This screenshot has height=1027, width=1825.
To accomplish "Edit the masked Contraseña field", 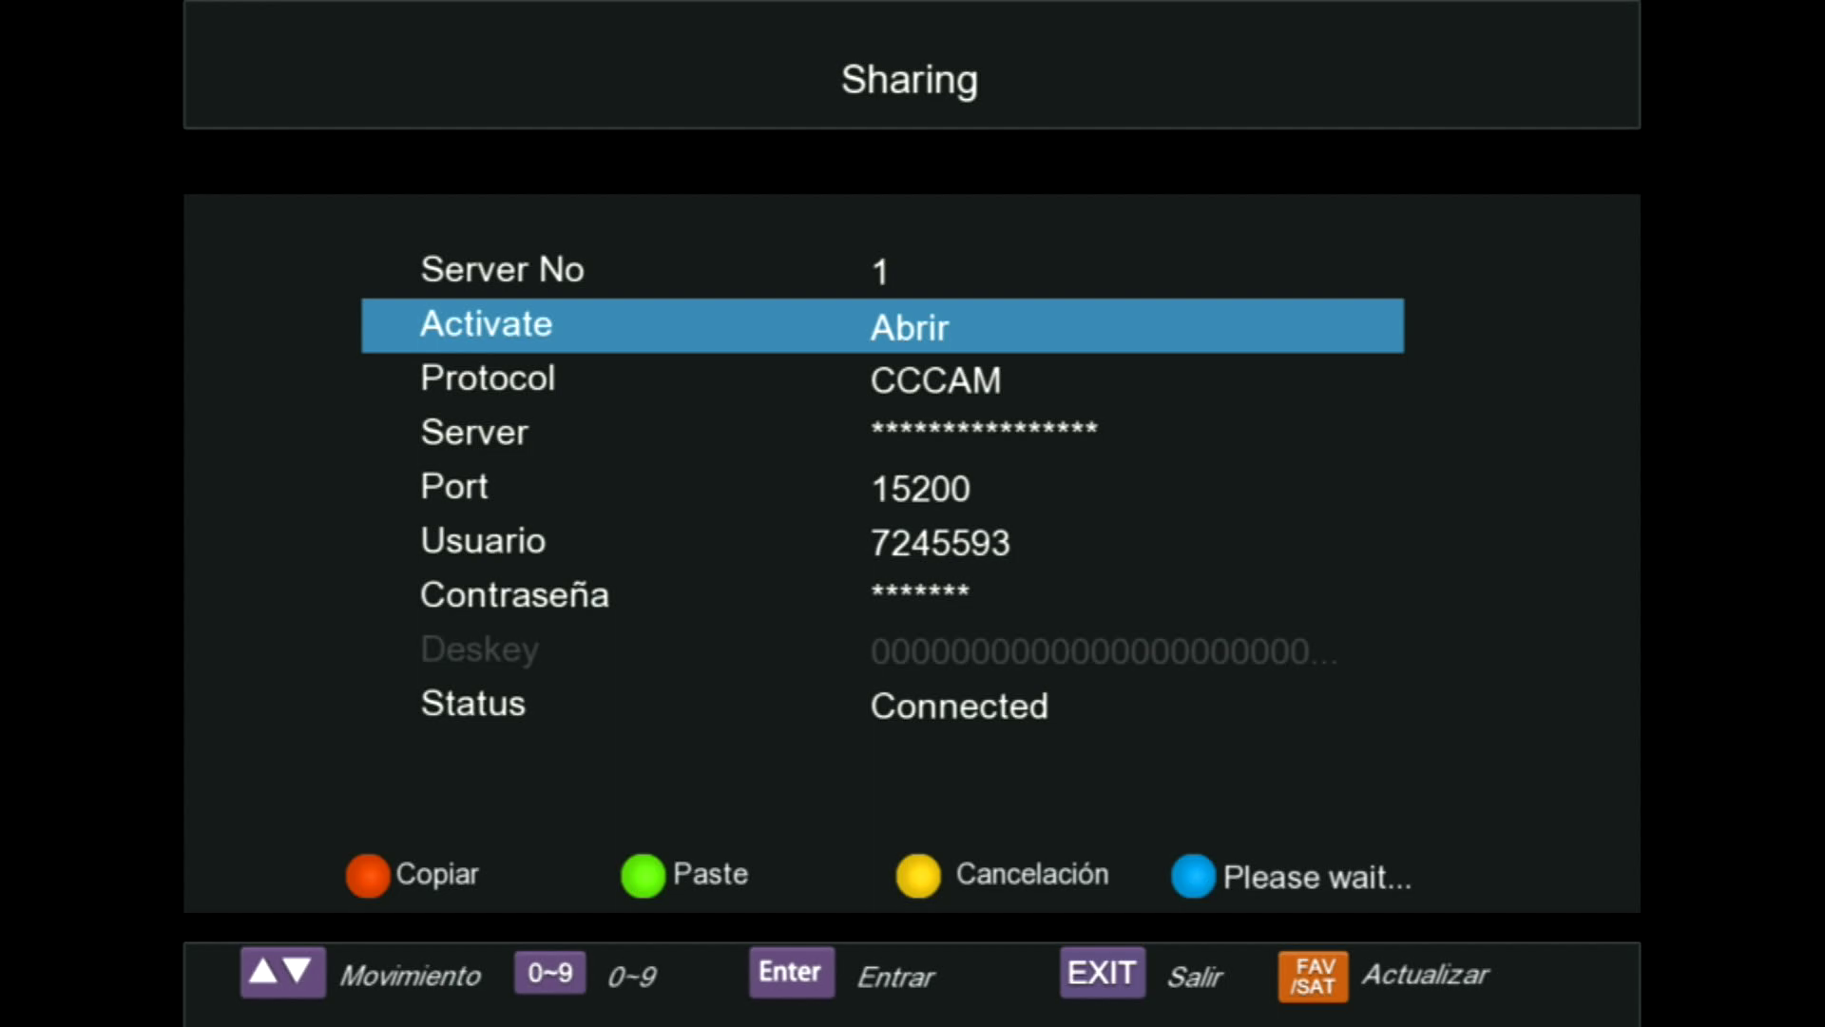I will [920, 592].
